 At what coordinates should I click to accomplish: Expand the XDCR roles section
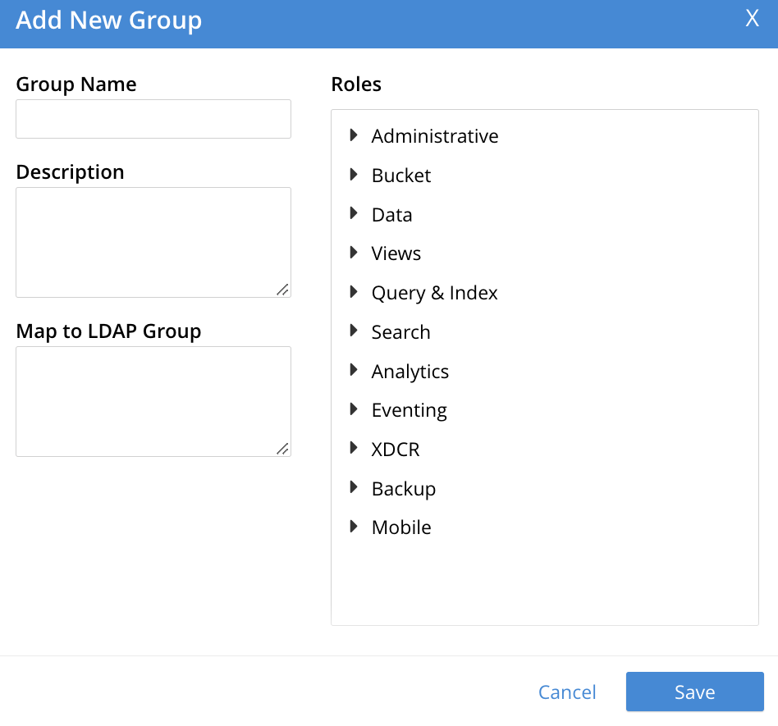(354, 449)
